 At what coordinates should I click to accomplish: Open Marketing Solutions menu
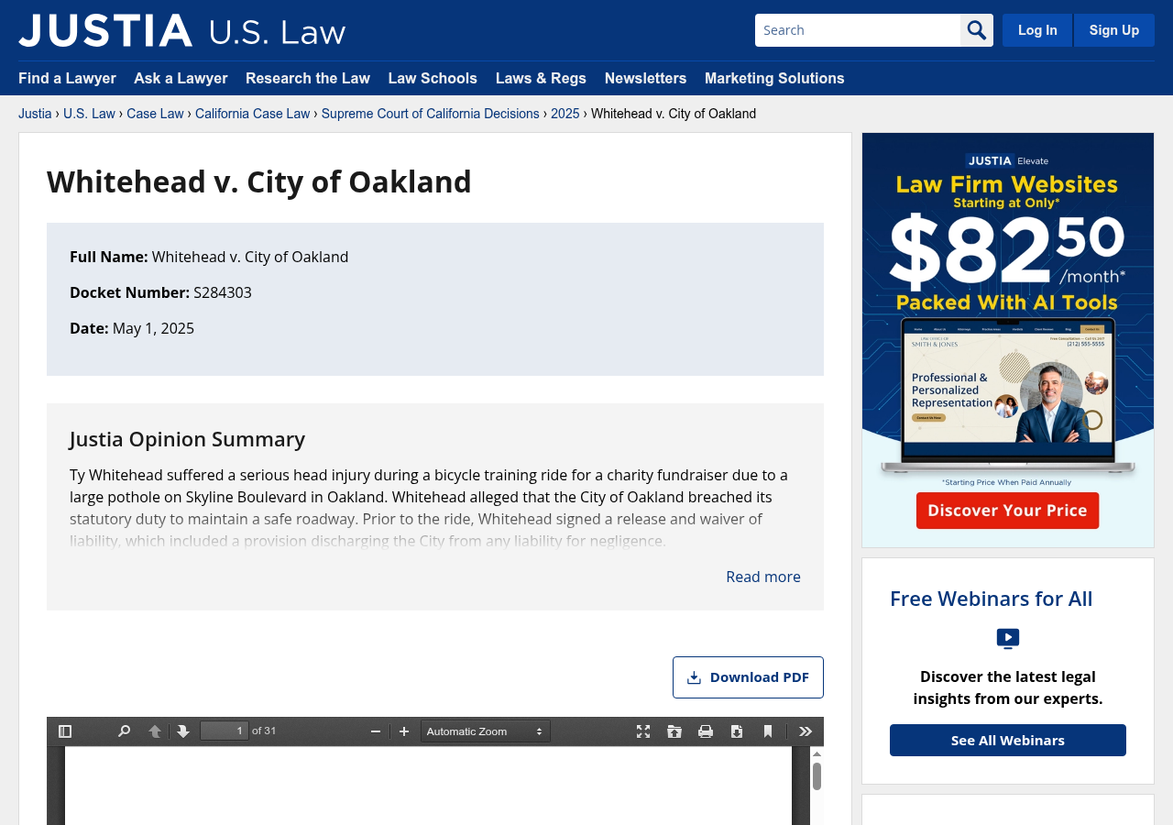point(774,79)
